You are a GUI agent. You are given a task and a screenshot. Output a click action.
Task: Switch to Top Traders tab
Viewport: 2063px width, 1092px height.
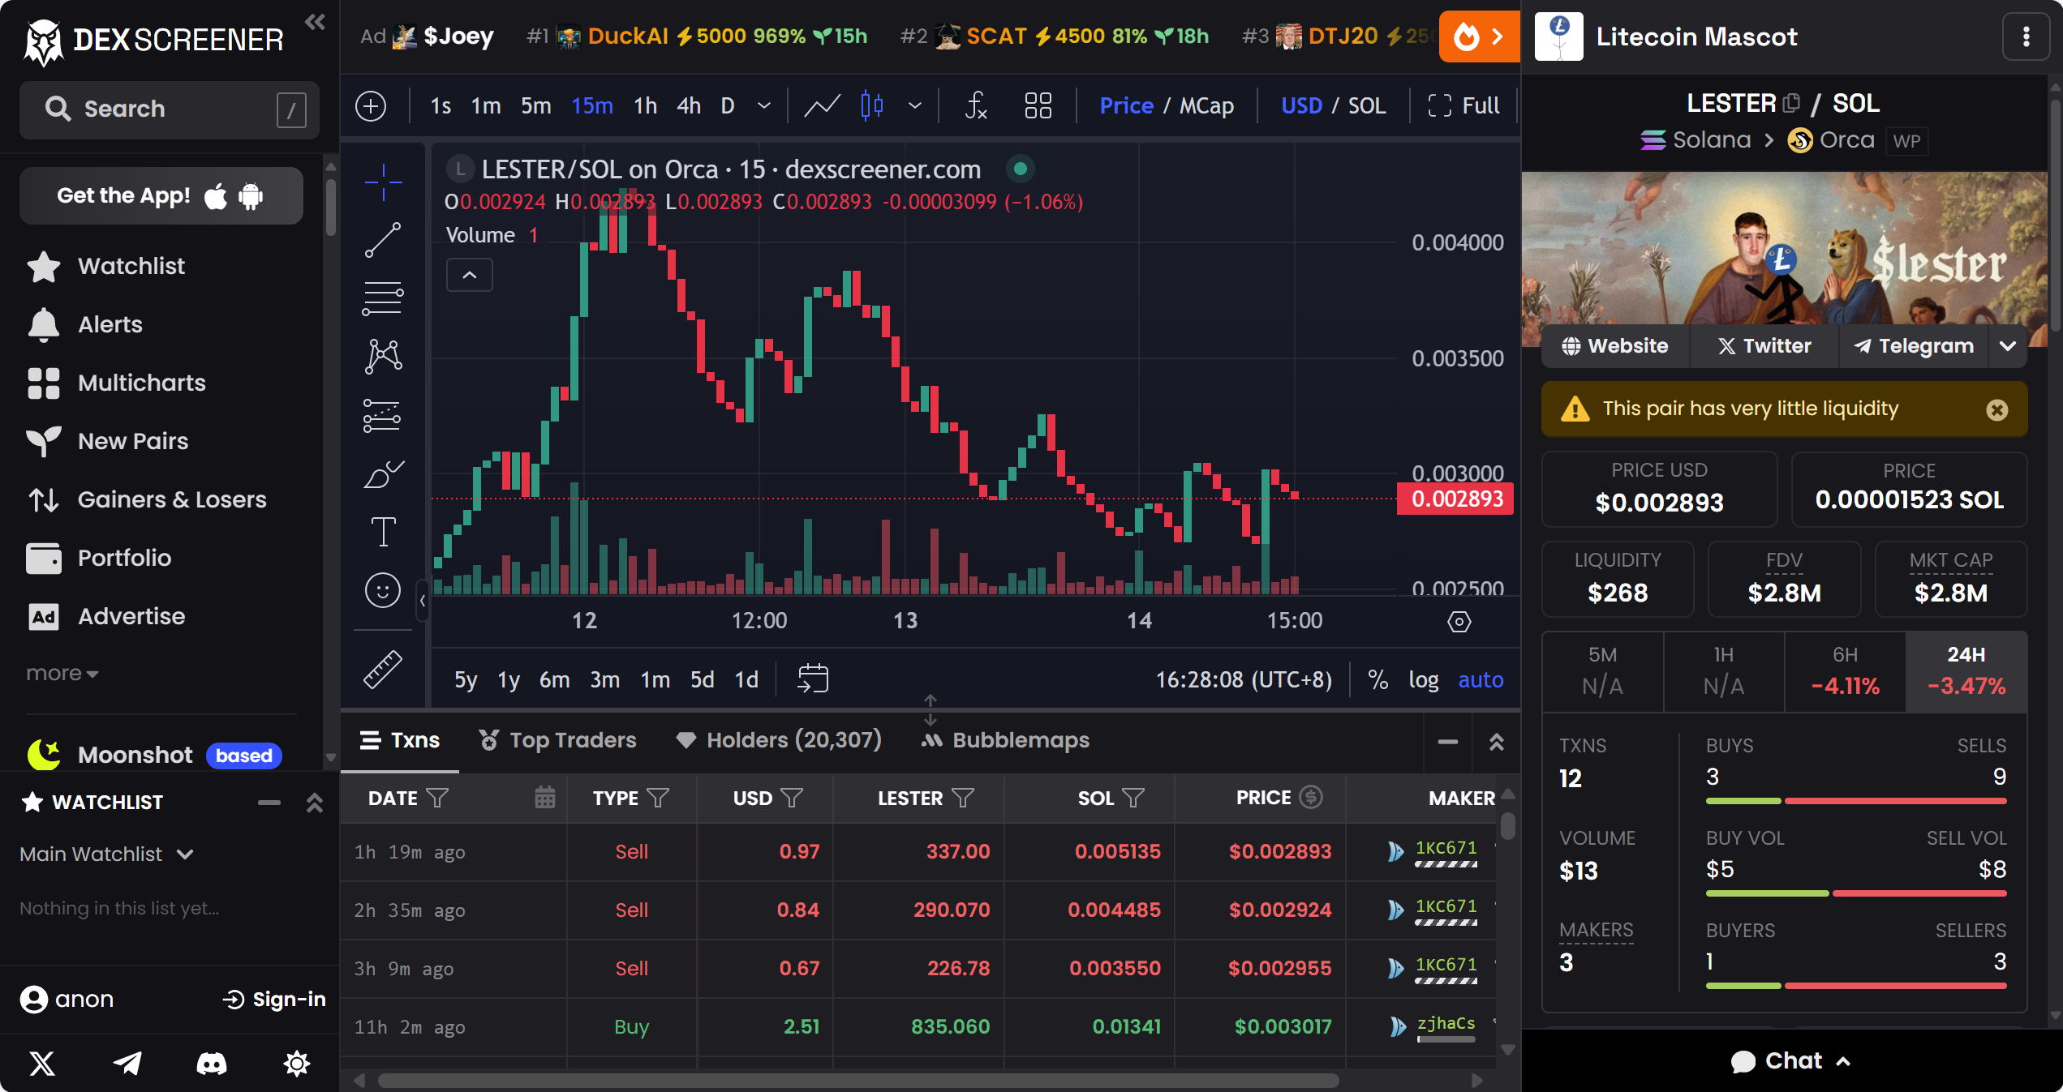tap(557, 740)
